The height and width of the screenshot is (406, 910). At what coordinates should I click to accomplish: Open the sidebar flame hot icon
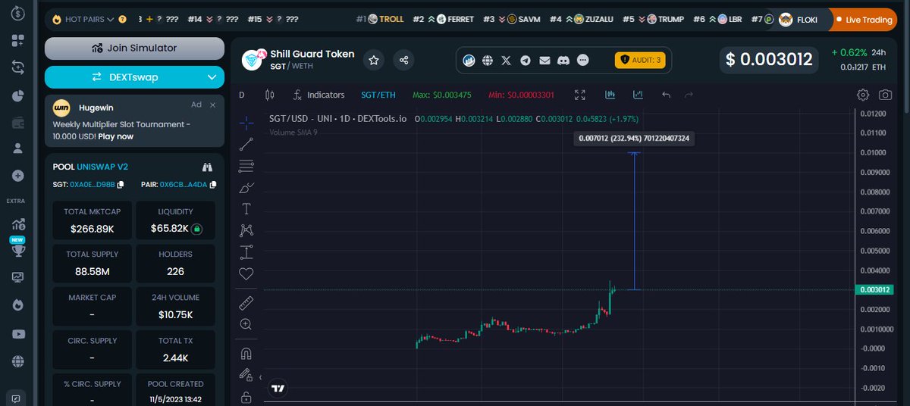[x=18, y=305]
